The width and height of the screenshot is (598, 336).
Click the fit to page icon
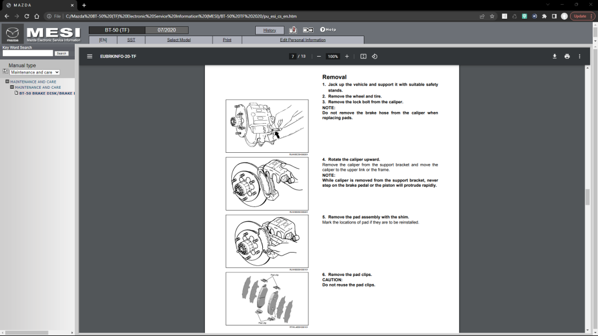363,57
